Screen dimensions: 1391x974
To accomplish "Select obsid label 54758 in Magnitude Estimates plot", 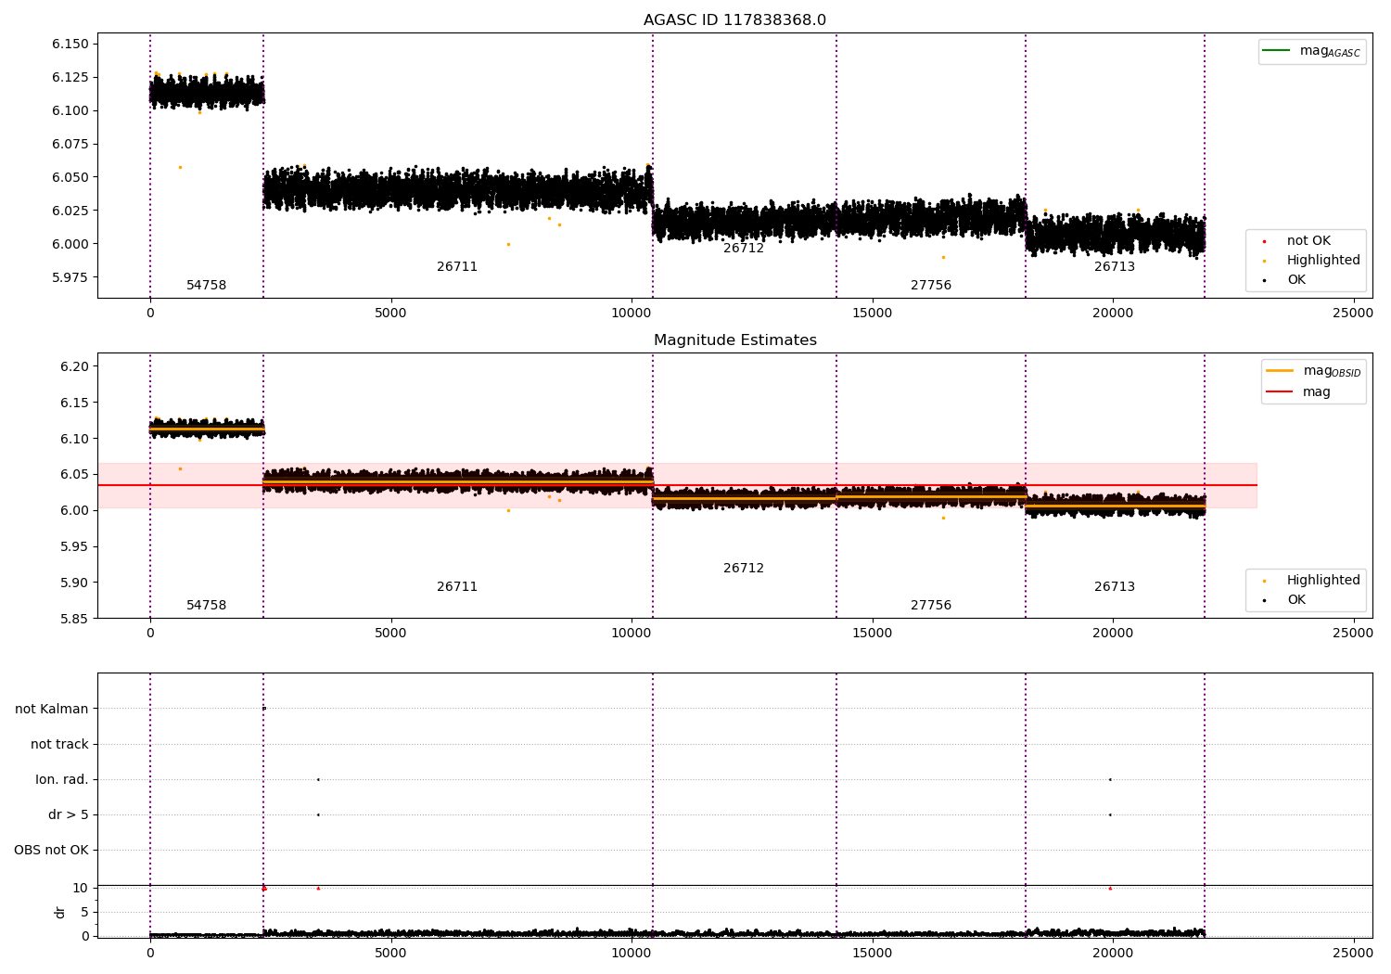I will [206, 606].
